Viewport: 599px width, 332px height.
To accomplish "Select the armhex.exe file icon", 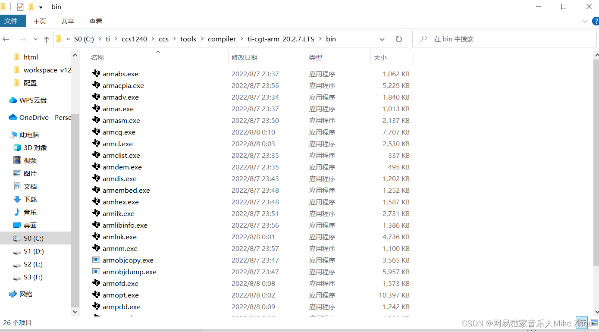I will click(96, 202).
